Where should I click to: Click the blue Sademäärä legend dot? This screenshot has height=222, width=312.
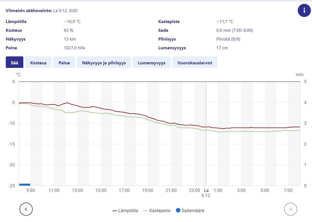pos(178,211)
